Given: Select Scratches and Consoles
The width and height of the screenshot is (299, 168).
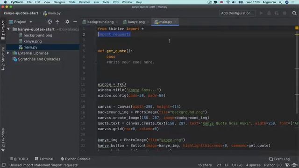Looking at the screenshot, I should click(39, 59).
